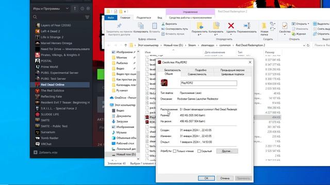Viewport: 330px width, 185px height.
Task: Click the Paste (Вставить) icon
Action: coord(155,26)
